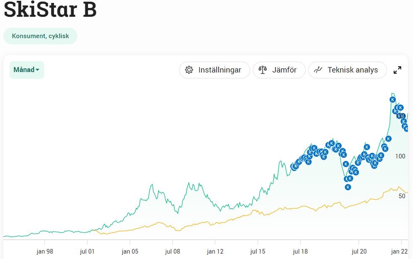Screen dimensions: 413x259
Task: Click the gear icon beside Inställningar
Action: (x=189, y=70)
